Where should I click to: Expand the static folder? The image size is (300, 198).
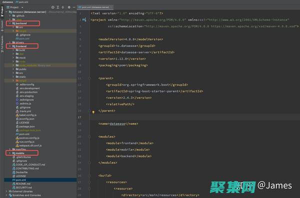point(13,77)
